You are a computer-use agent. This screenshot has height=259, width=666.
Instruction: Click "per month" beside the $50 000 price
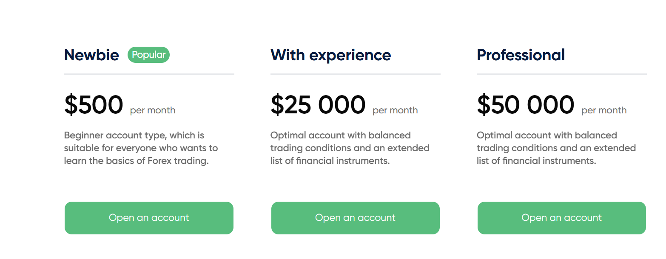click(604, 110)
